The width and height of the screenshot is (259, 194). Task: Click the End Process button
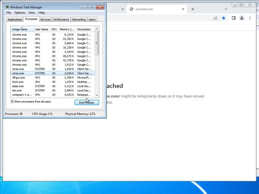[x=87, y=103]
